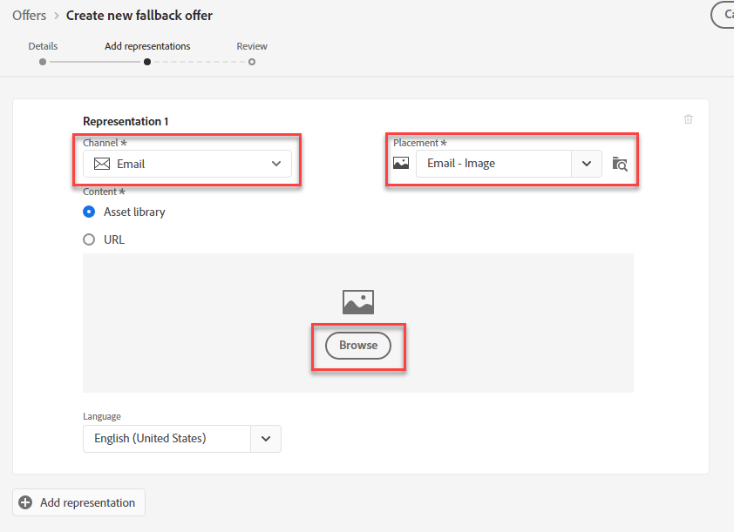The width and height of the screenshot is (734, 532).
Task: Click the Representation 1 heading
Action: click(x=126, y=122)
